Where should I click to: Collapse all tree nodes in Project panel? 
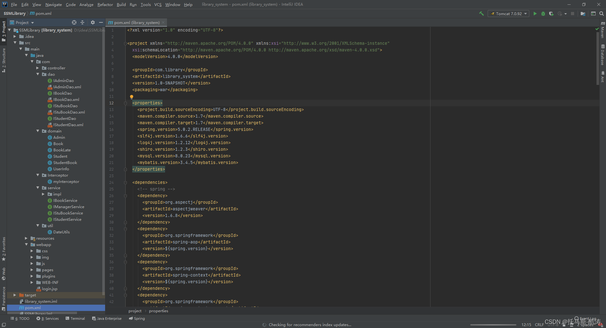pyautogui.click(x=82, y=22)
